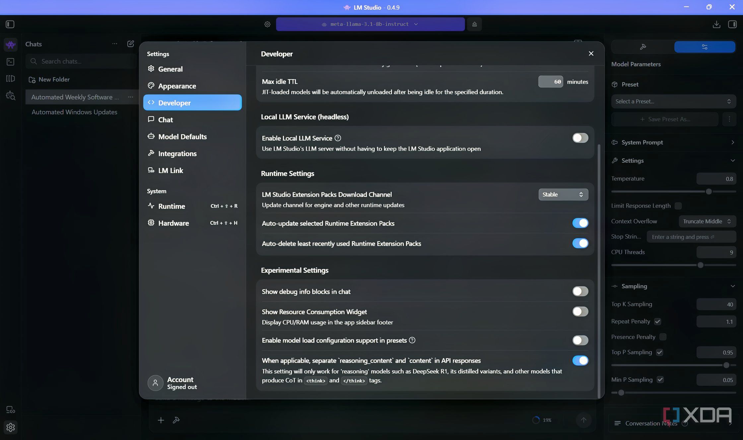Adjust the CPU Threads slider handle
The image size is (743, 440).
700,265
